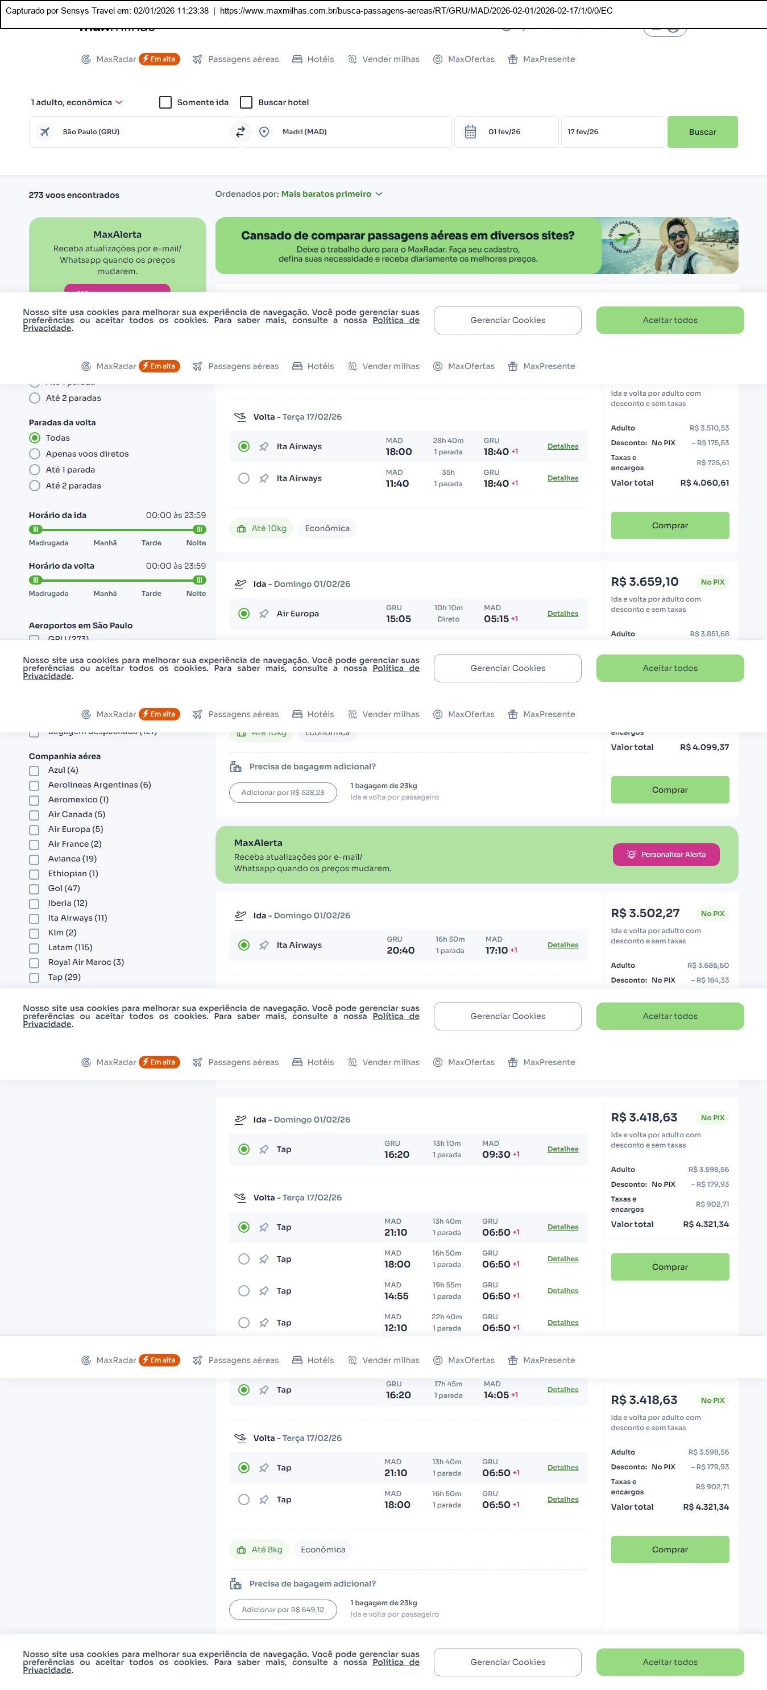Screen dimensions: 767x1690
Task: Click the 17 fev/26 return date field
Action: coord(612,132)
